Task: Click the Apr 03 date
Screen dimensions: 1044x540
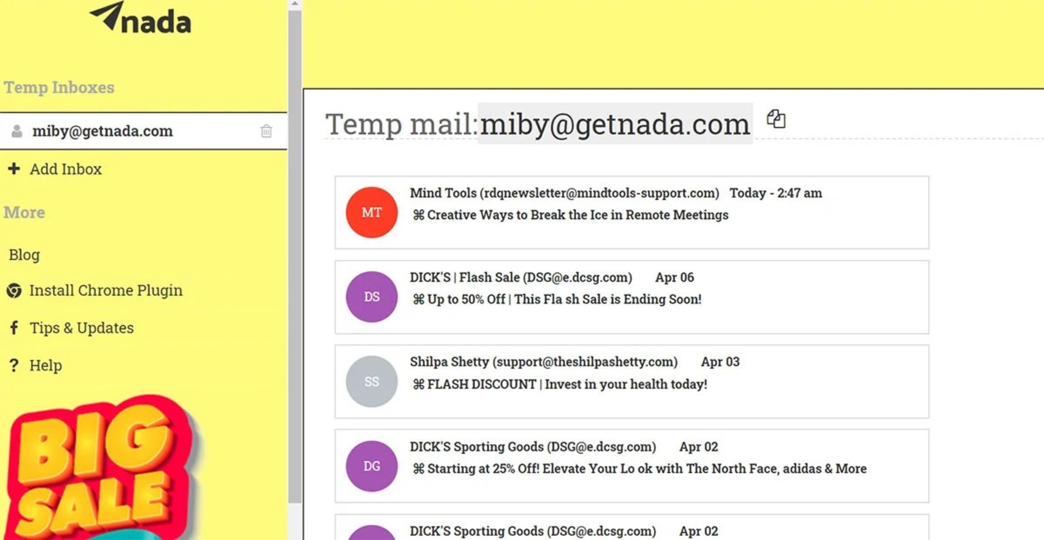Action: pos(720,362)
